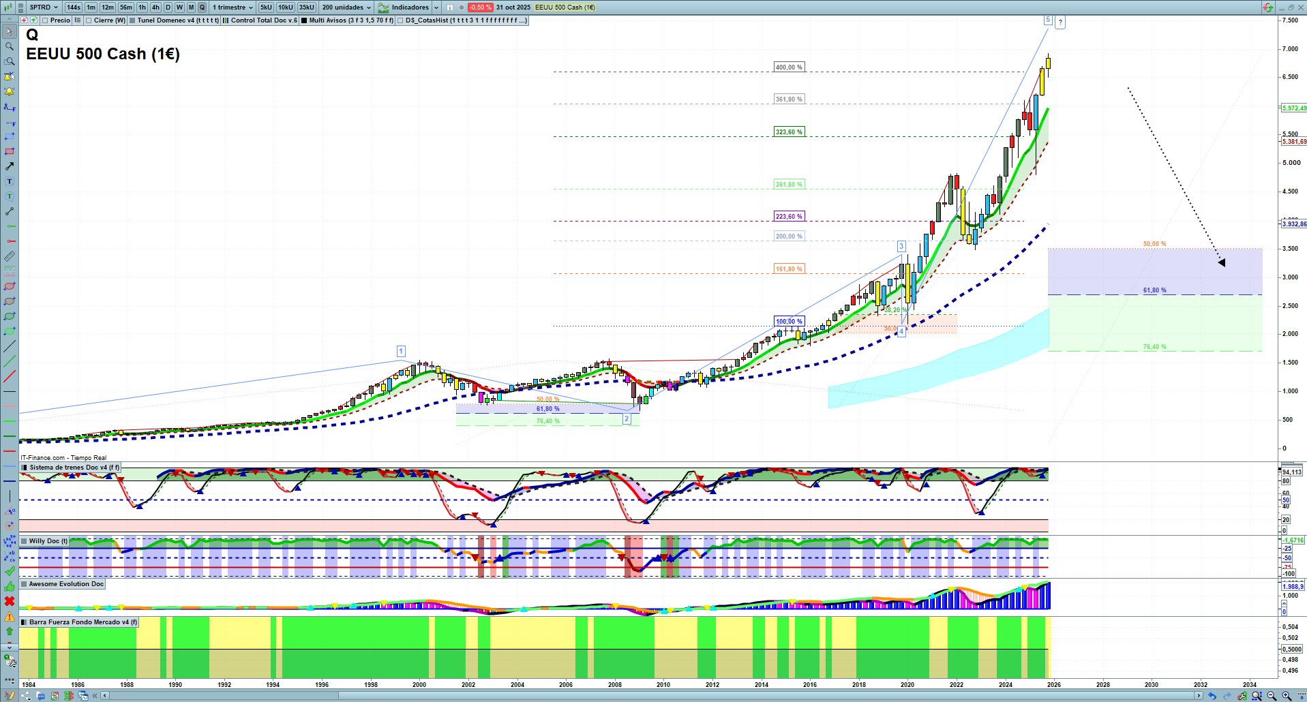Select the arrow pointer tool

tap(10, 31)
